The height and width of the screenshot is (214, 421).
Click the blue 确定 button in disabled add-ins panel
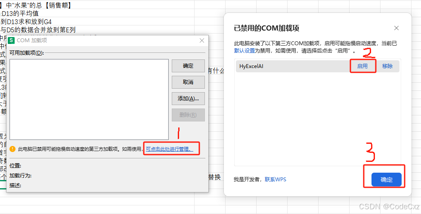click(x=387, y=180)
